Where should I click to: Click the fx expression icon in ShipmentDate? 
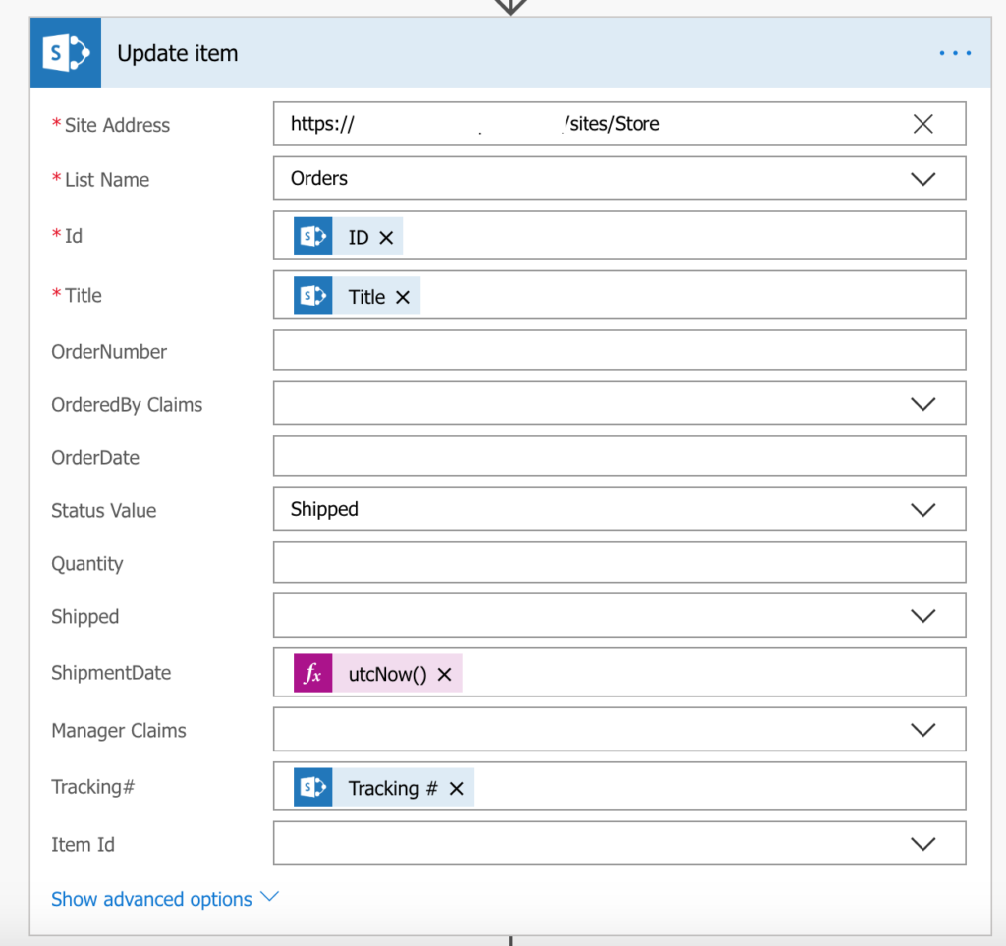(x=313, y=674)
